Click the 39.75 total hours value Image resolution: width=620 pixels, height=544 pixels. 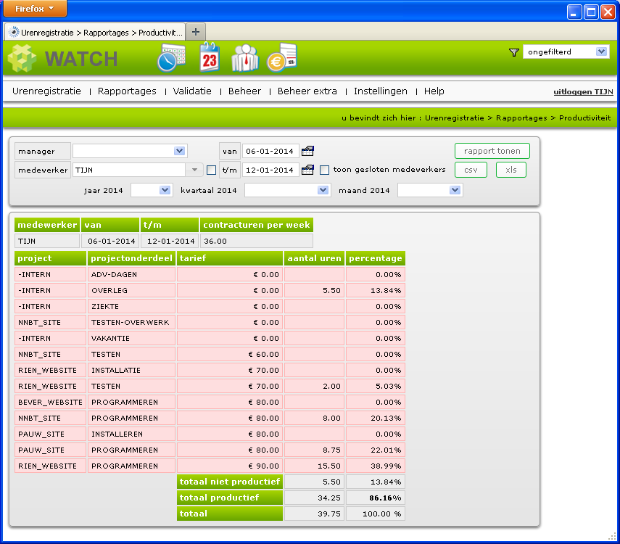click(314, 514)
